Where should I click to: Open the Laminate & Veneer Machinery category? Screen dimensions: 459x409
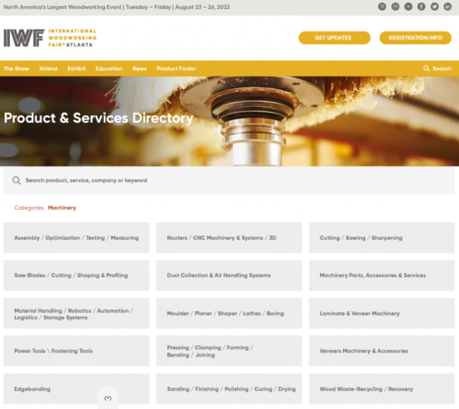[381, 314]
